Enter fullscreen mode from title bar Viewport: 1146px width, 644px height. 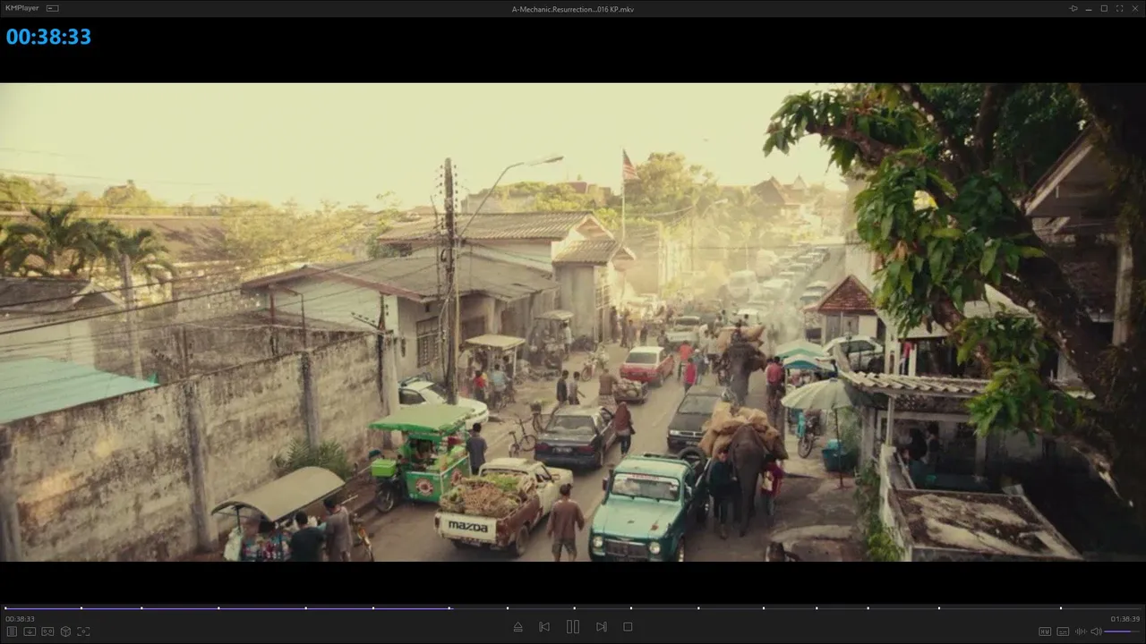click(x=1119, y=8)
